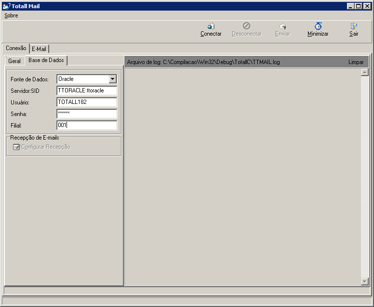Image resolution: width=374 pixels, height=307 pixels.
Task: Close the Totall Mail window
Action: click(x=367, y=6)
